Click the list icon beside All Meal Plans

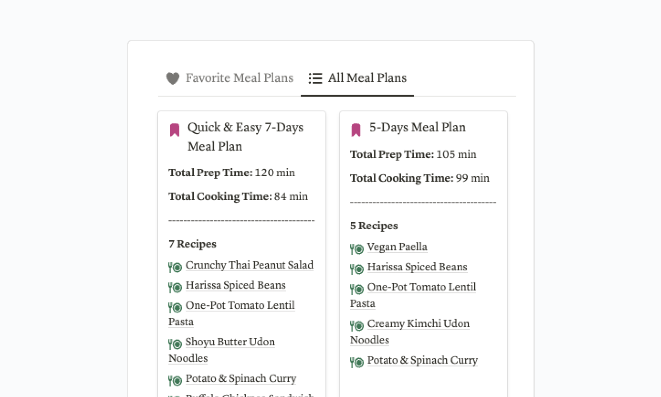315,78
